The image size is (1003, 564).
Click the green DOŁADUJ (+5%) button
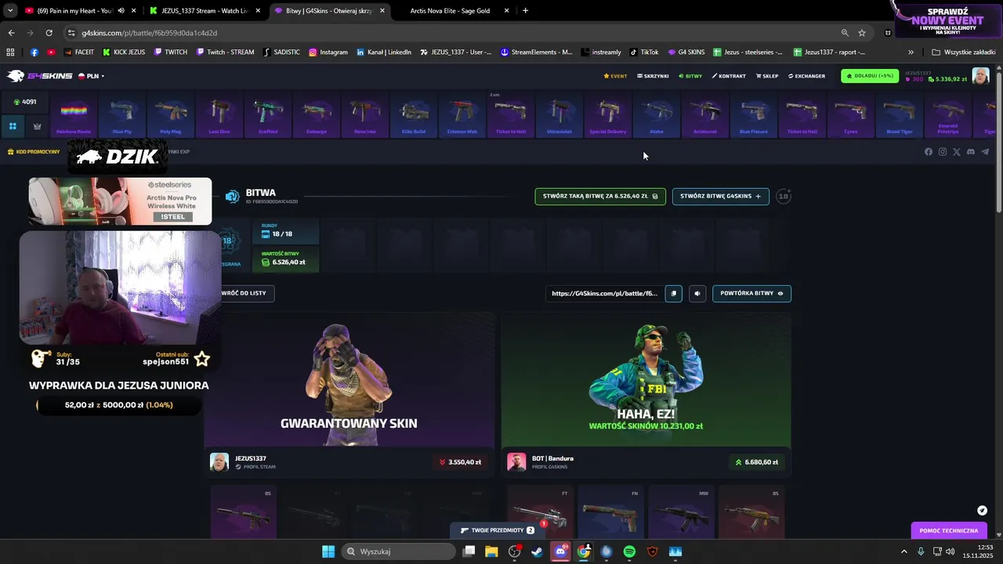pyautogui.click(x=870, y=76)
